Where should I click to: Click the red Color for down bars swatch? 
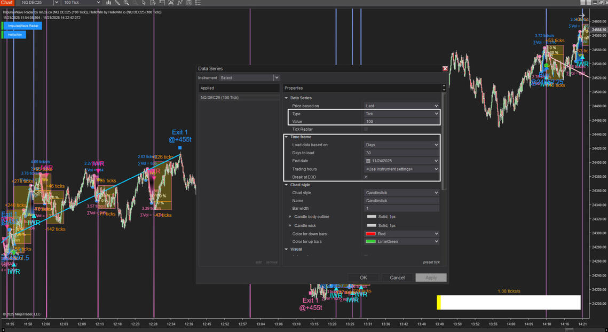point(371,234)
